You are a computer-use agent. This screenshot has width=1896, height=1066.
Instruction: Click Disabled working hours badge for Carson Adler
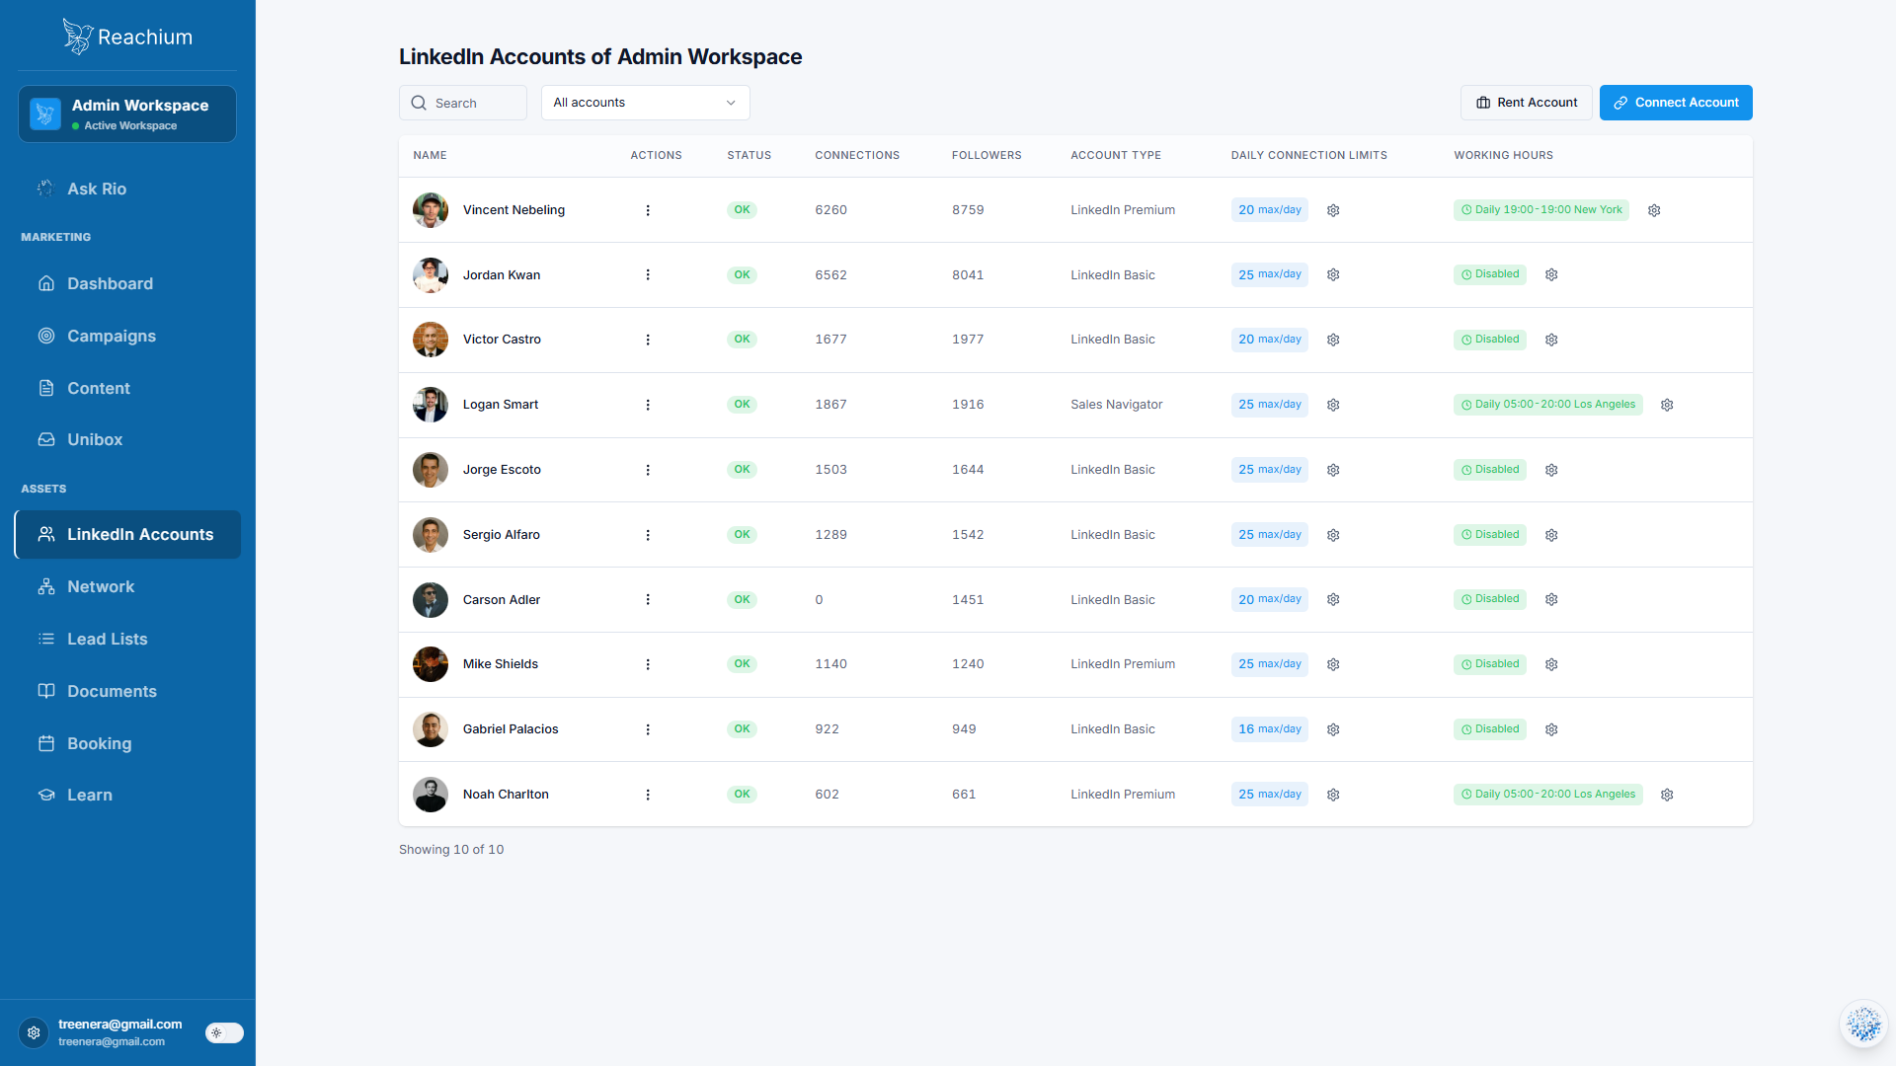click(1489, 599)
